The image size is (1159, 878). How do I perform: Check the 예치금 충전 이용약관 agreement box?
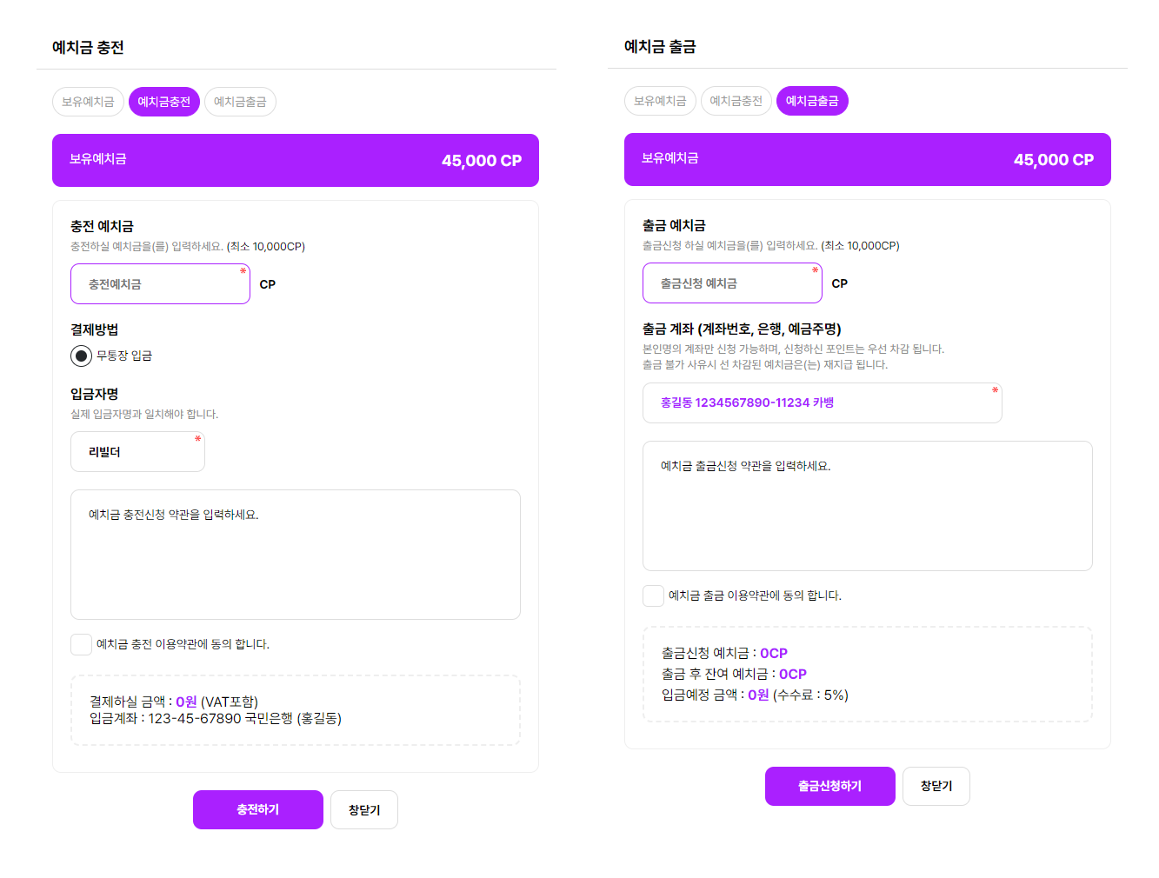pos(81,644)
